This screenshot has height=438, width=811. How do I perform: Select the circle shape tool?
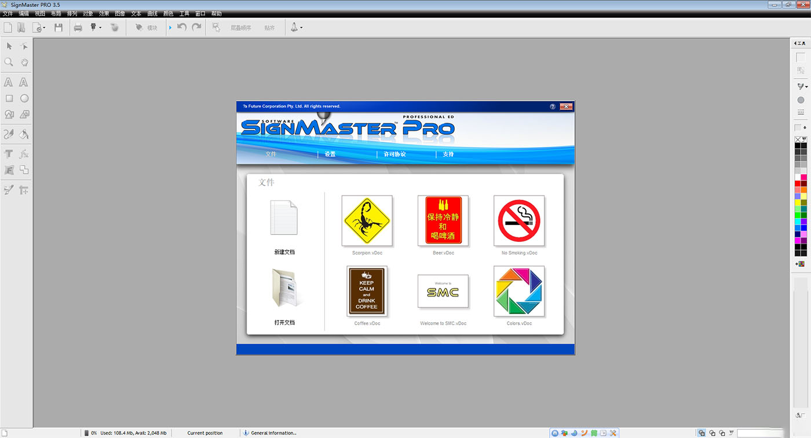pos(24,98)
